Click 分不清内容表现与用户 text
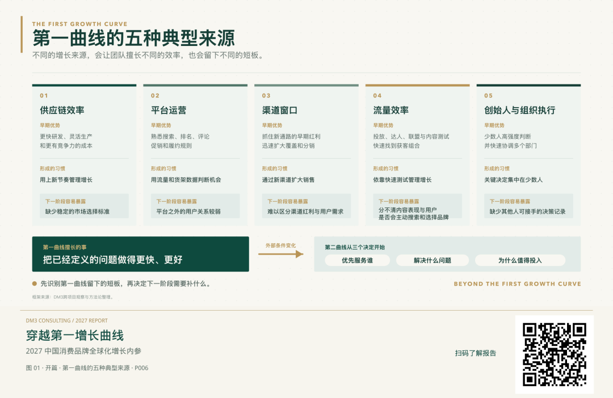 click(408, 210)
